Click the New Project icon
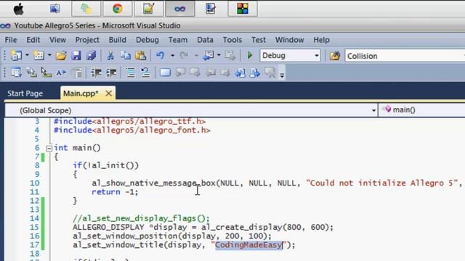 (x=16, y=55)
